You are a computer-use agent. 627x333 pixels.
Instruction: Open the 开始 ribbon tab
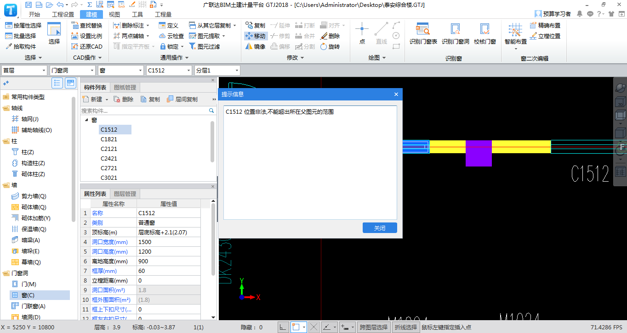(34, 14)
